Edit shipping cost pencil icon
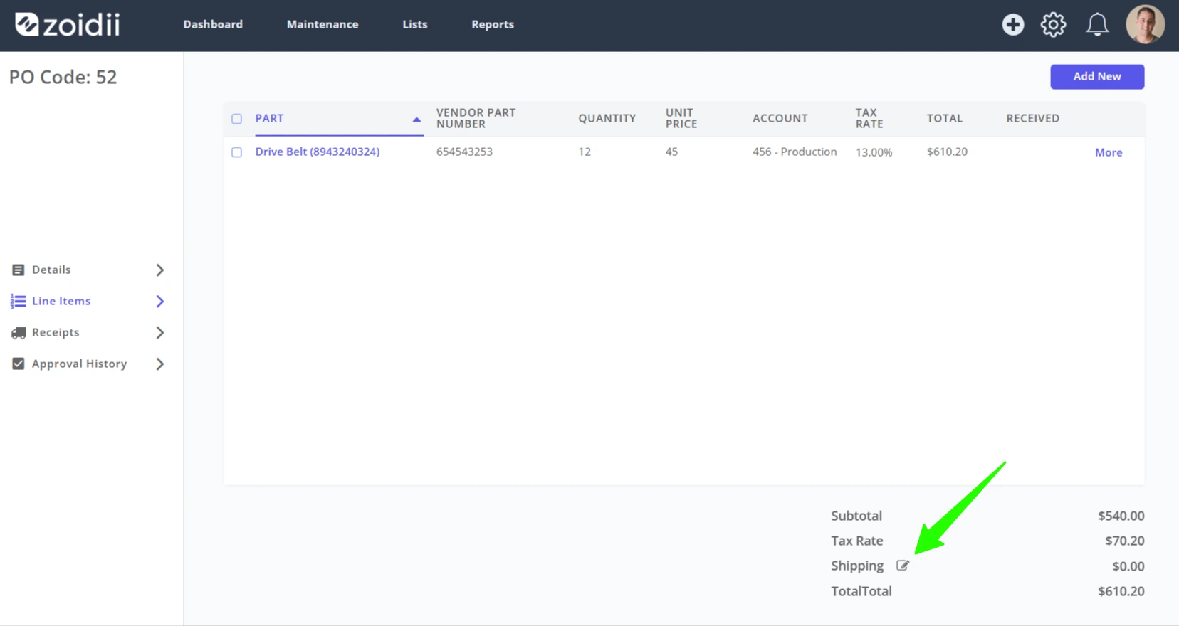Viewport: 1179px width, 626px height. click(903, 566)
